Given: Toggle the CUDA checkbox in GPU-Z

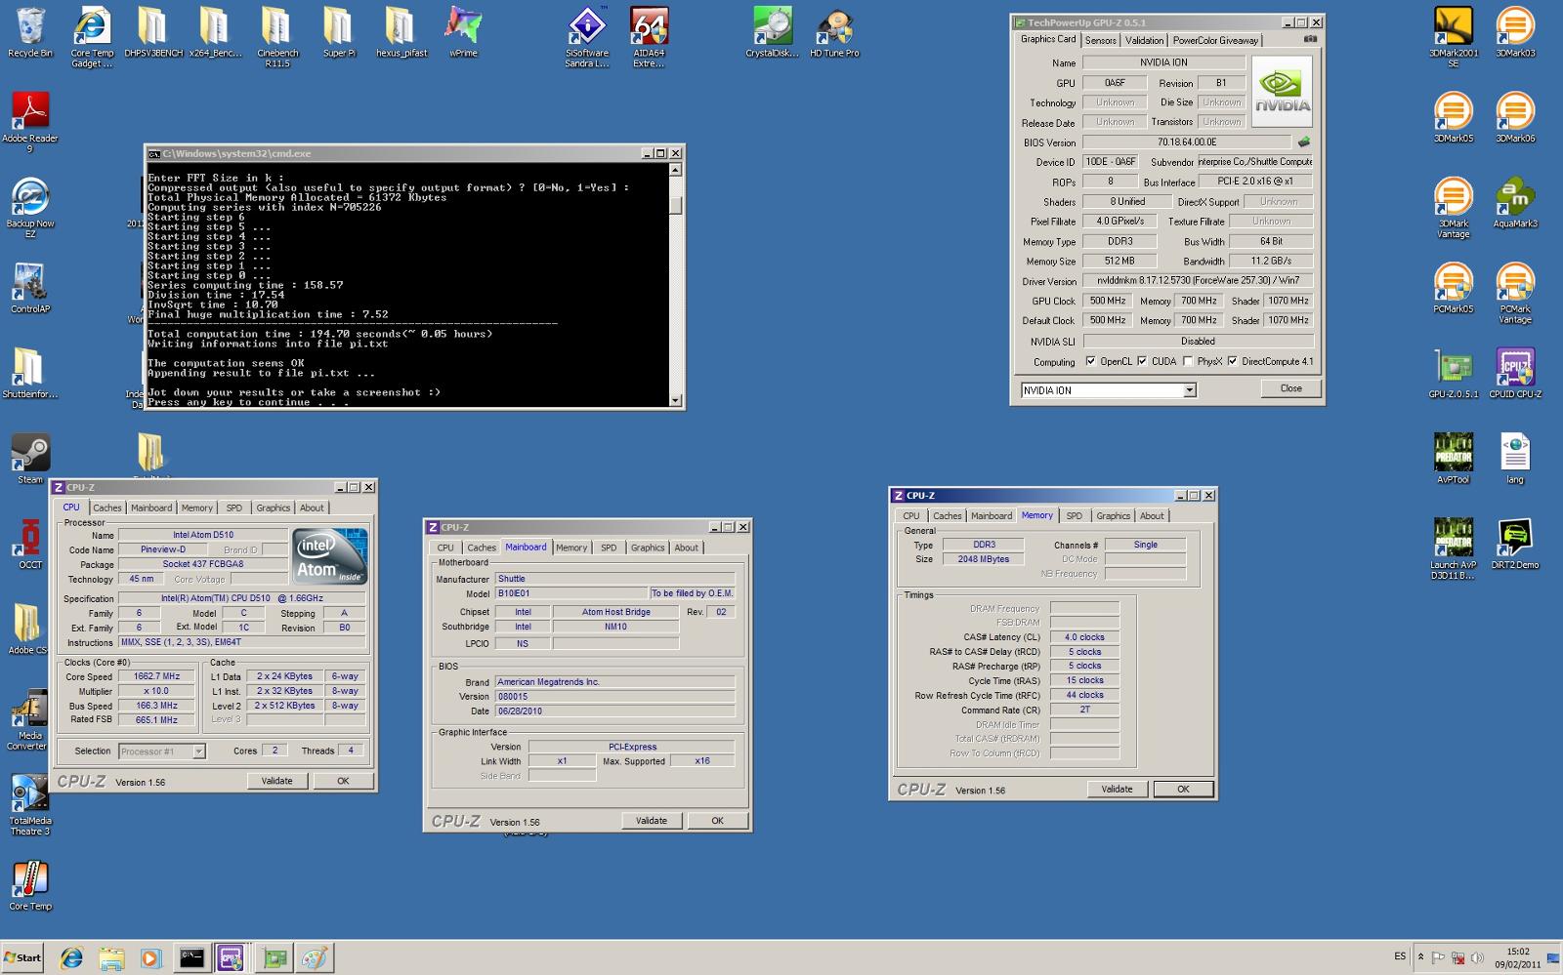Looking at the screenshot, I should tap(1142, 361).
